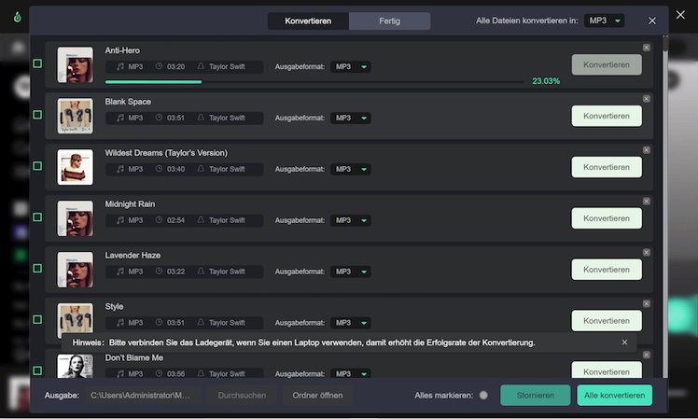The width and height of the screenshot is (698, 419).
Task: Select the Konvertieren tab
Action: 308,21
